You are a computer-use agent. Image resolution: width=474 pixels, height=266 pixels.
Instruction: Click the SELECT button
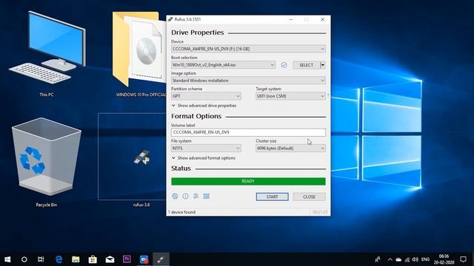(306, 65)
